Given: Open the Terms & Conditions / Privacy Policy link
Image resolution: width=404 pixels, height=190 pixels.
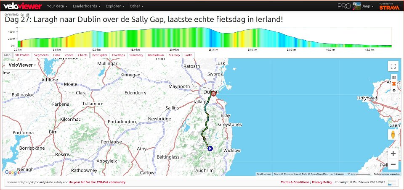Looking at the screenshot, I should tap(306, 182).
